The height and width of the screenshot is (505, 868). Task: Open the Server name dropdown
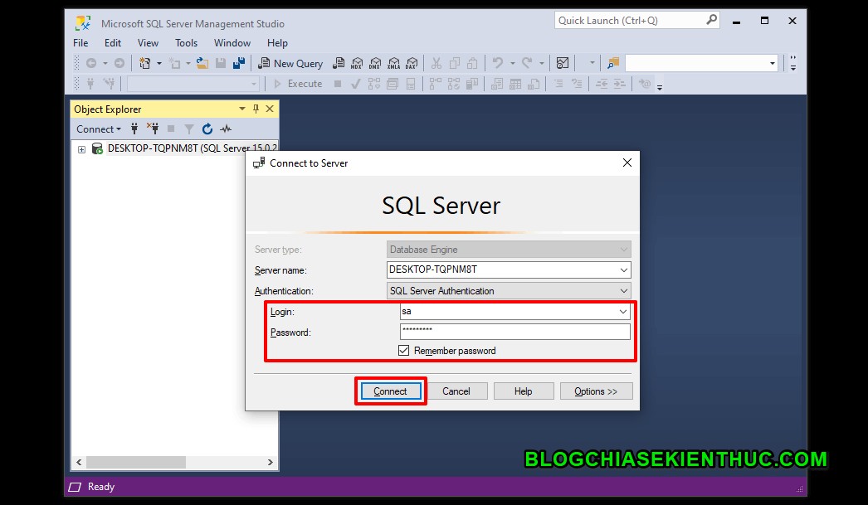623,269
